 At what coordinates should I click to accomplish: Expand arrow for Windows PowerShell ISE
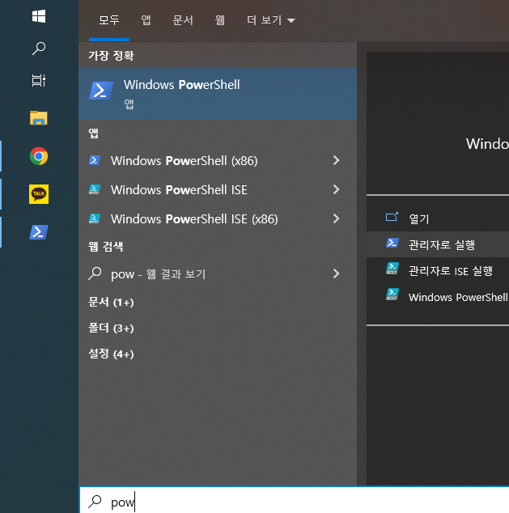336,189
